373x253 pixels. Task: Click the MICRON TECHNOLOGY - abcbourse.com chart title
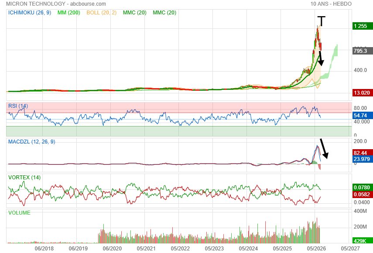coord(56,4)
